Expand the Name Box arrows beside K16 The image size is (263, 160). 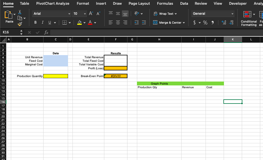(x=21, y=32)
